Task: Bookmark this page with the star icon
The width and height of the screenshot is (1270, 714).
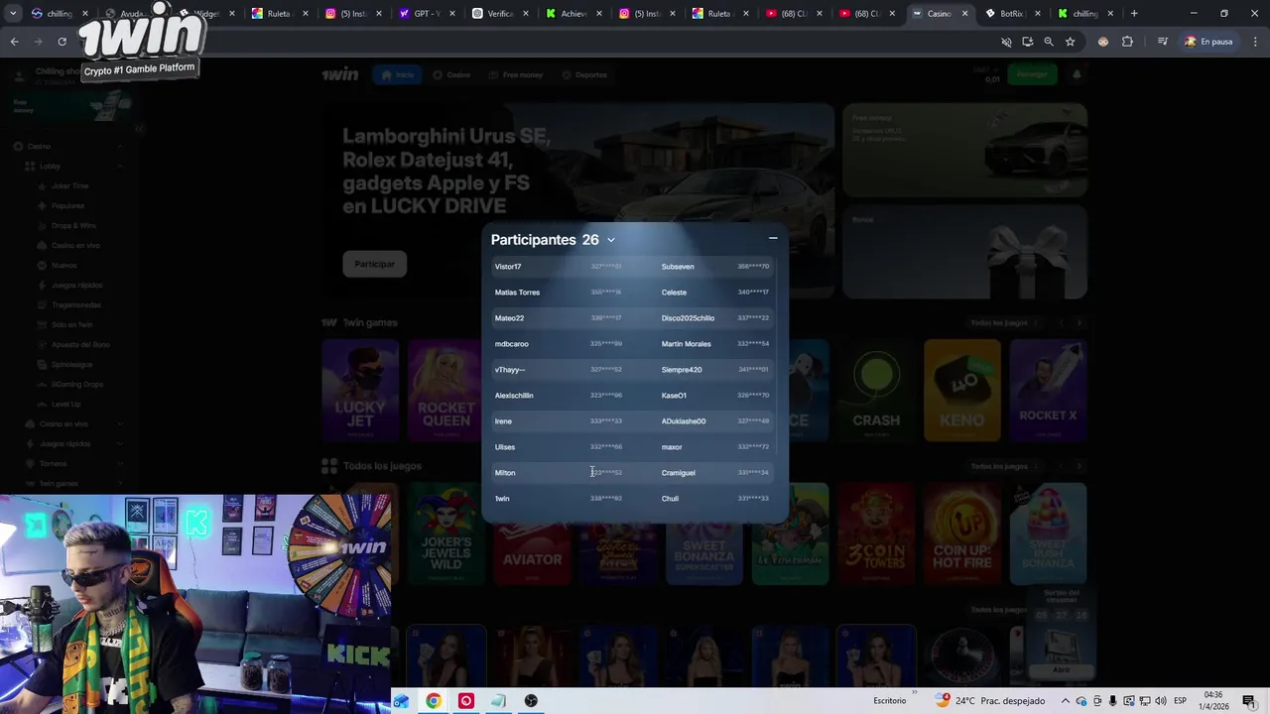Action: pyautogui.click(x=1070, y=42)
